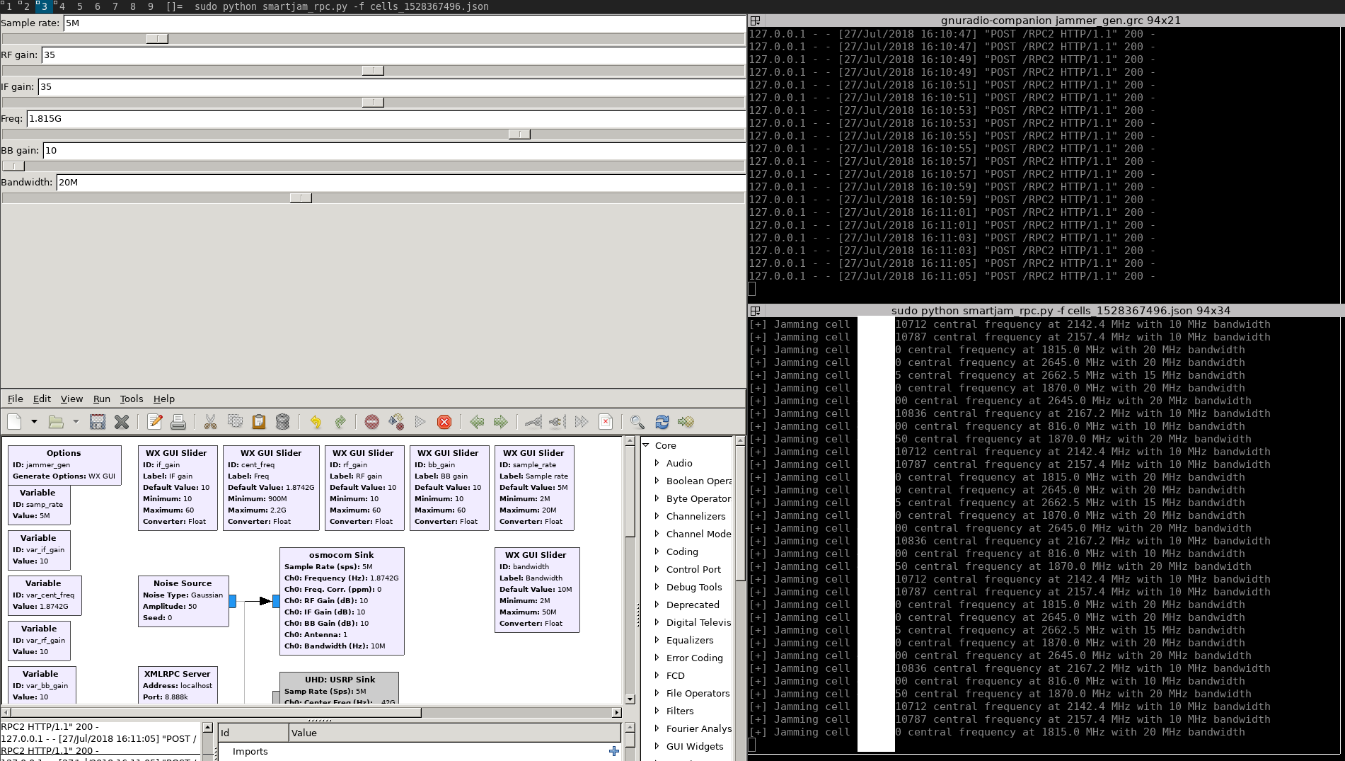This screenshot has height=761, width=1345.
Task: Execute the flow graph with the play icon
Action: (x=420, y=422)
